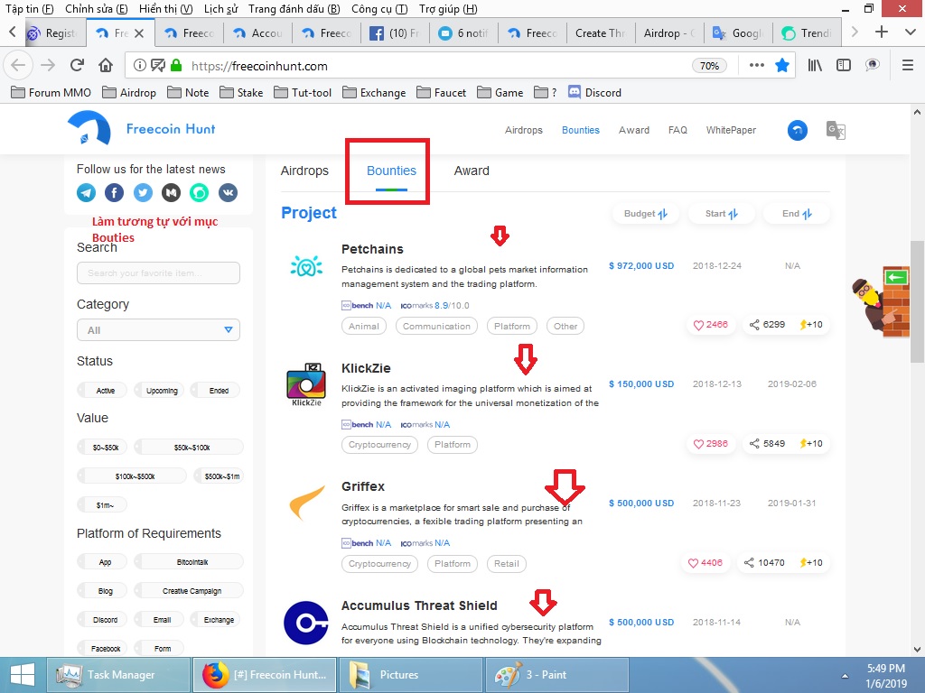Toggle $50k-$100k value filter
The image size is (925, 693).
pyautogui.click(x=189, y=448)
